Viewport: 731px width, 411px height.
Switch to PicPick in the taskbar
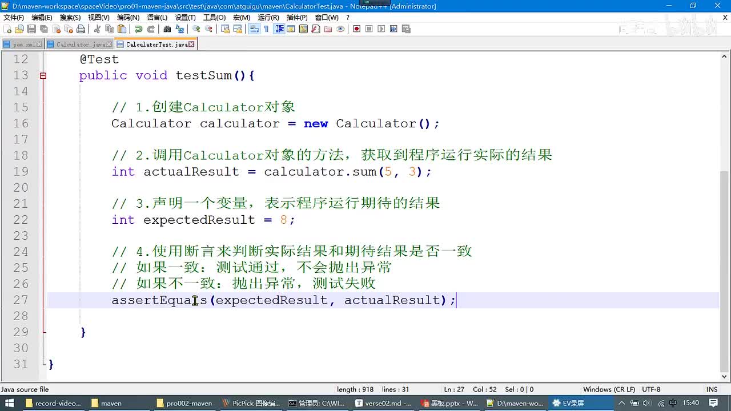(251, 403)
